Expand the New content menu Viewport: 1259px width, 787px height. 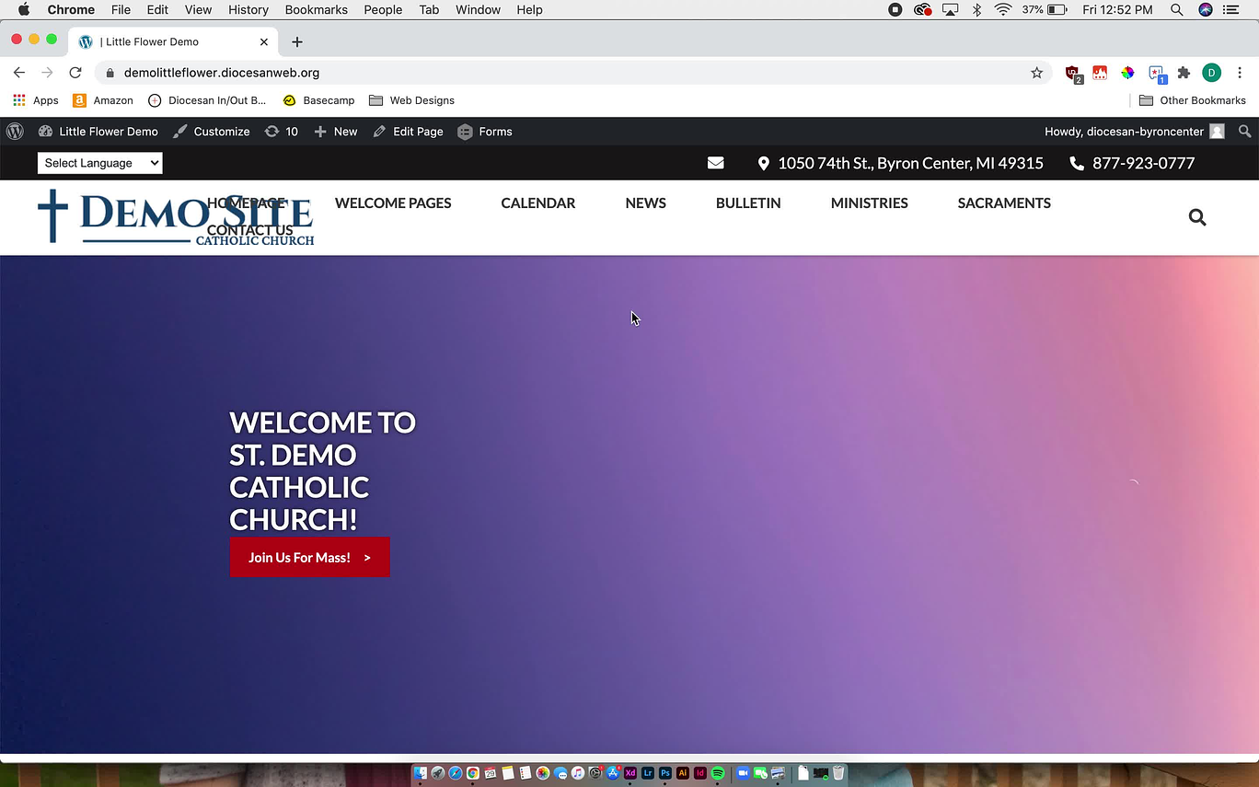336,132
